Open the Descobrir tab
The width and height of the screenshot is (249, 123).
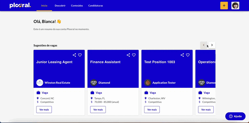click(60, 5)
